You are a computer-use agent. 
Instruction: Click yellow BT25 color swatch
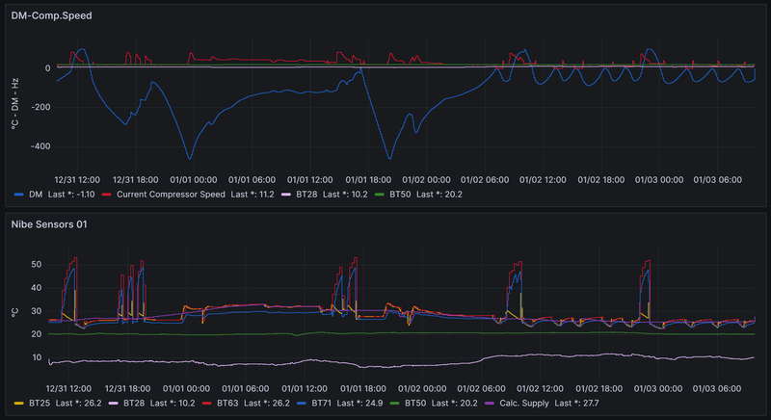pyautogui.click(x=19, y=404)
